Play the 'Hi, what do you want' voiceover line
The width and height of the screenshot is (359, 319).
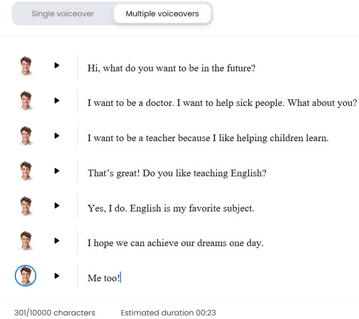point(57,66)
